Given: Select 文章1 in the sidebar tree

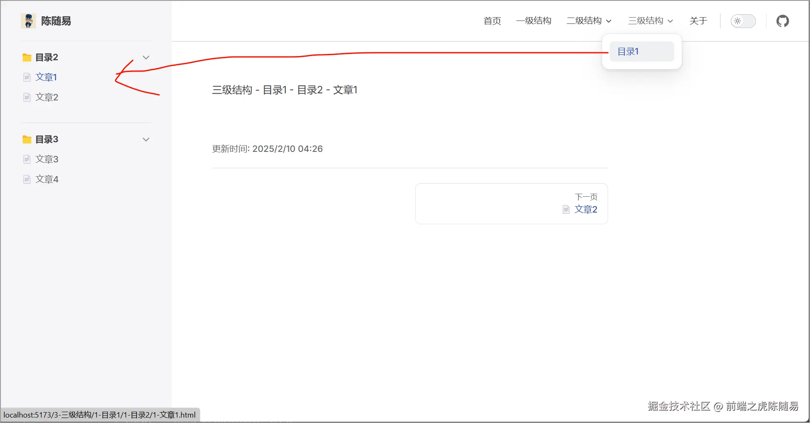Looking at the screenshot, I should click(46, 77).
